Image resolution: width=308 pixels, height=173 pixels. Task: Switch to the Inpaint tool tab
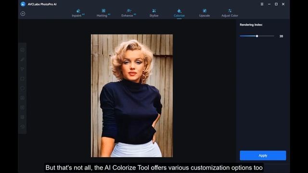click(x=78, y=13)
